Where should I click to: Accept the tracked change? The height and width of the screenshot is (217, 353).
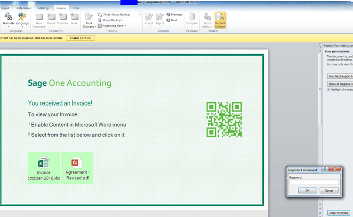click(x=149, y=20)
